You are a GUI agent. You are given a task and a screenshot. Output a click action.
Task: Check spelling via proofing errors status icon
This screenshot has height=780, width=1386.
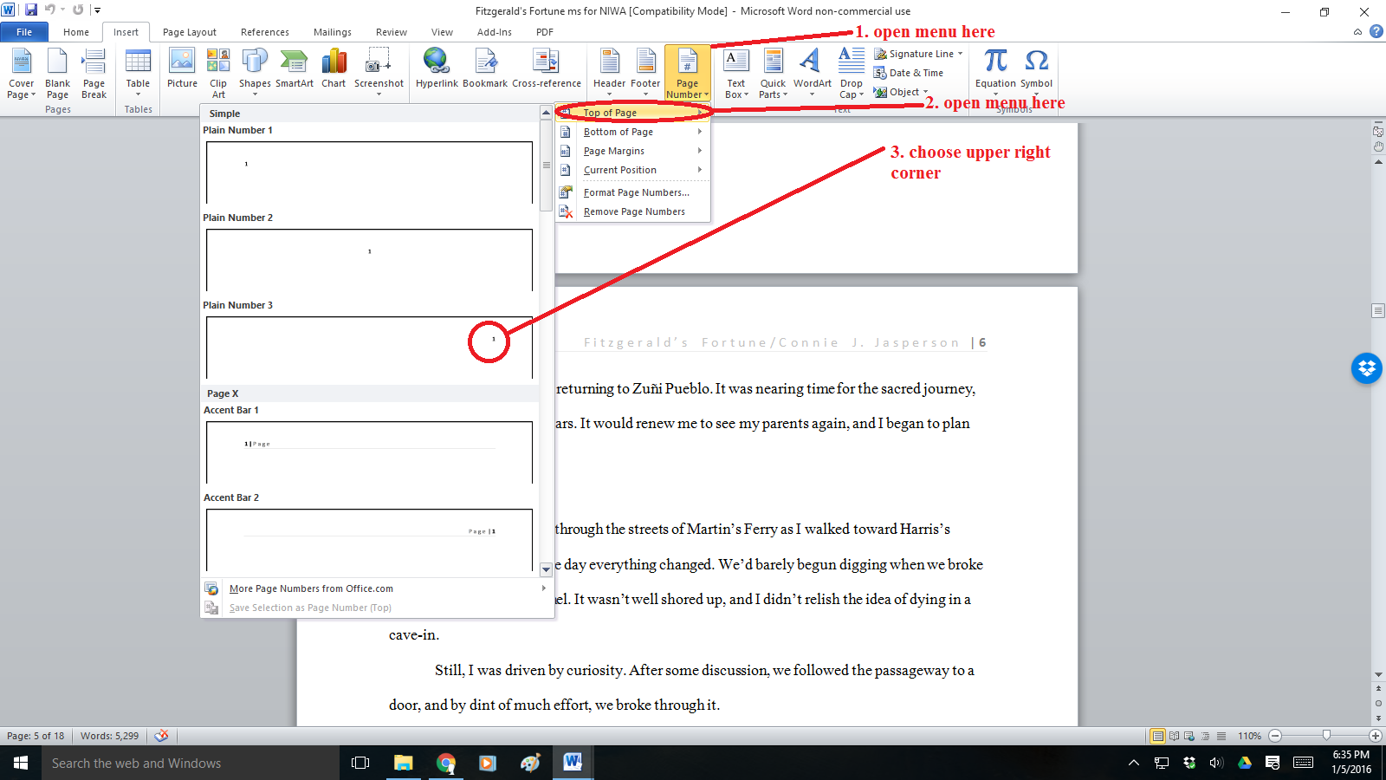pos(162,736)
